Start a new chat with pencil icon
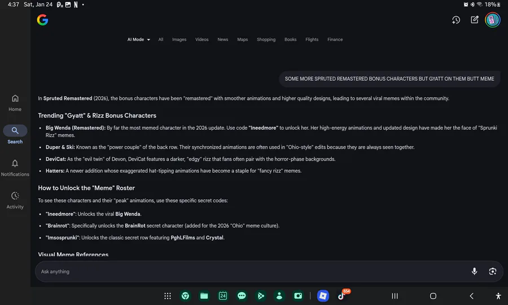The height and width of the screenshot is (305, 508). pyautogui.click(x=474, y=20)
